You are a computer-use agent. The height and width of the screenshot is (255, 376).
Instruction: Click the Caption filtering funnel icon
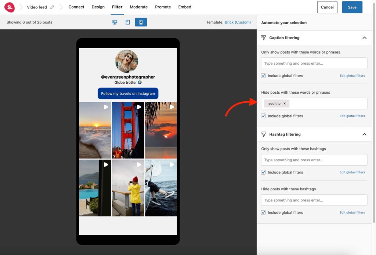(264, 37)
